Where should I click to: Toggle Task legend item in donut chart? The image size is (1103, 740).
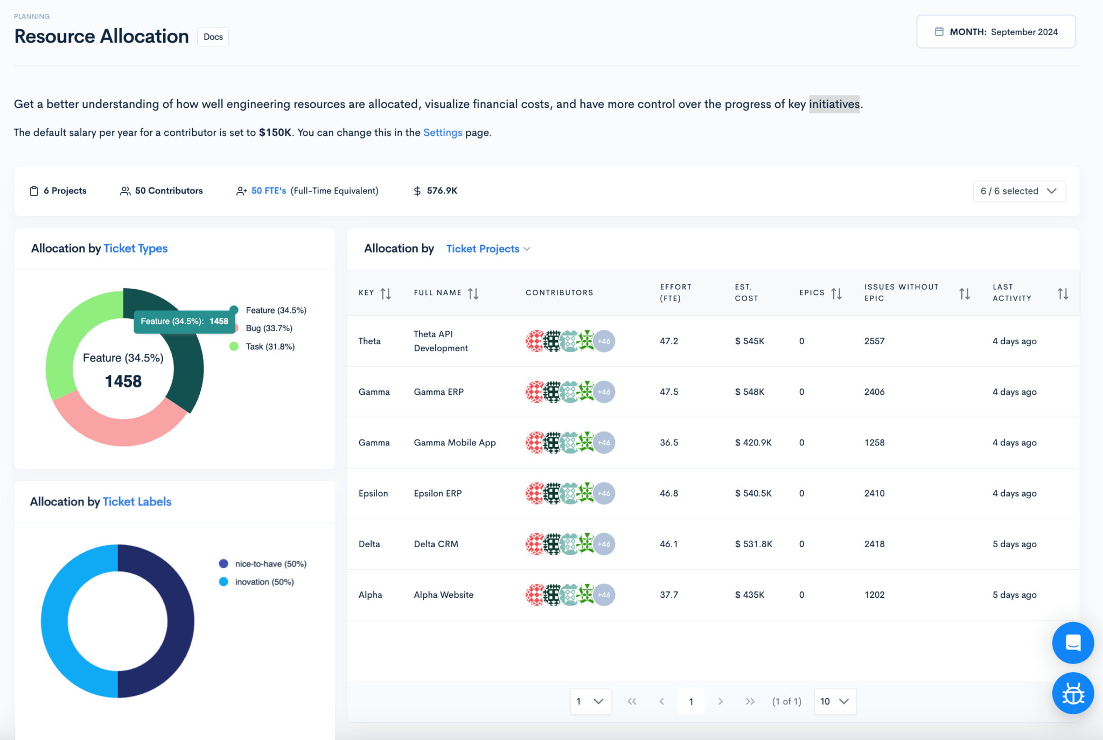pyautogui.click(x=269, y=346)
